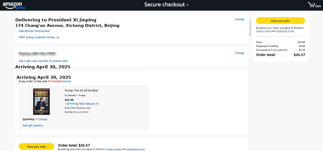Click the yellow Place your order button in sidebar
The width and height of the screenshot is (323, 151).
click(280, 21)
